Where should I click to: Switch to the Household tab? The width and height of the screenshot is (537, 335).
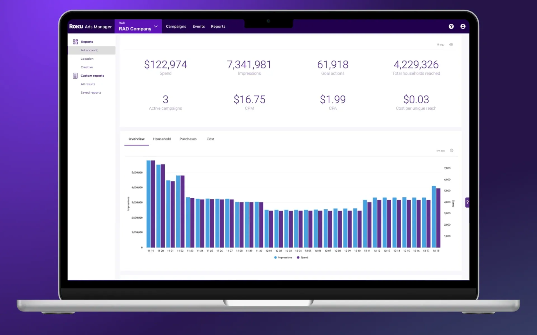coord(162,138)
